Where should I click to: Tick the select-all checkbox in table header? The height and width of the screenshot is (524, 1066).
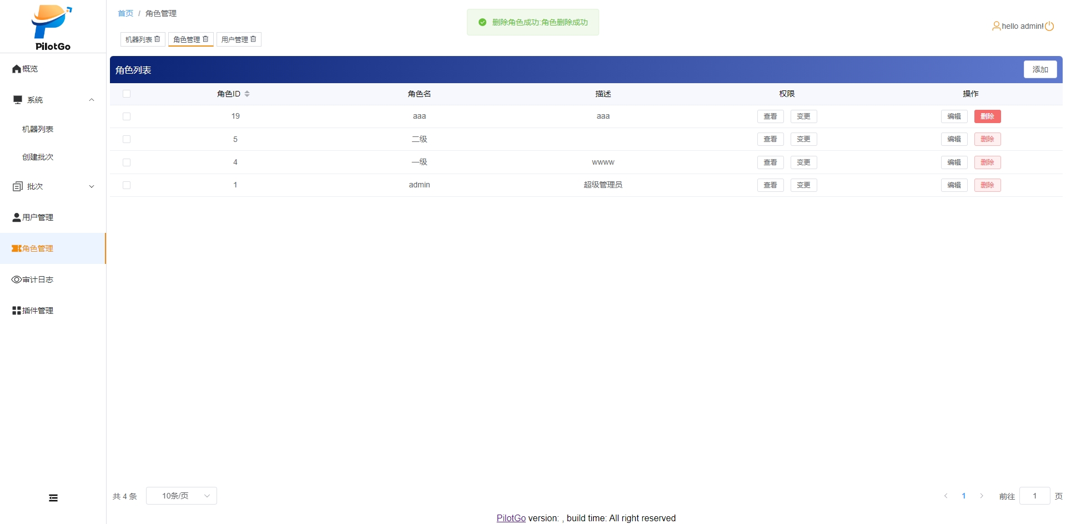pyautogui.click(x=127, y=94)
